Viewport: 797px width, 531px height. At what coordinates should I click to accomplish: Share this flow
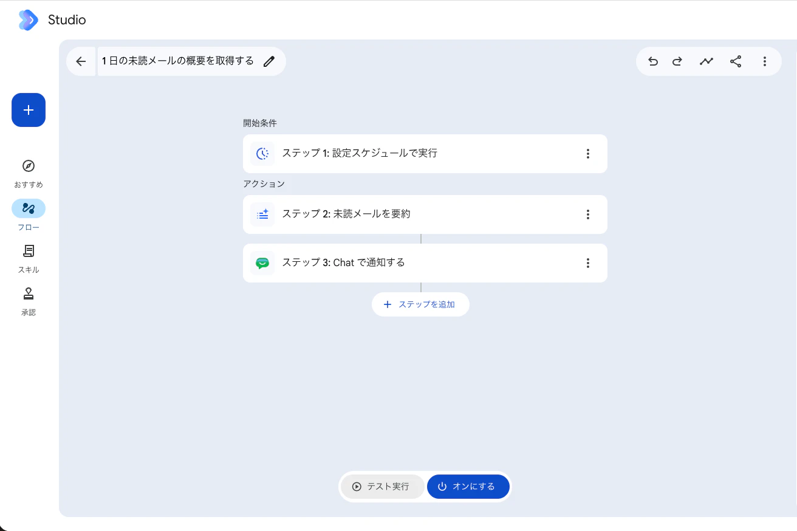coord(736,61)
